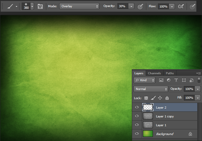Open the Overlay painting mode dropdown
Screen dimensions: 202x141
(x=79, y=6)
